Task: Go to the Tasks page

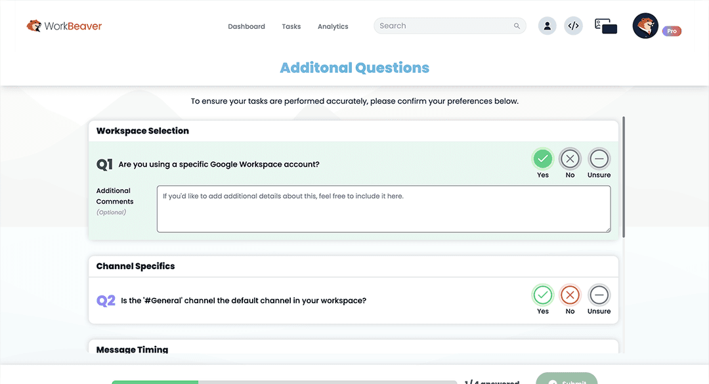Action: (x=291, y=26)
